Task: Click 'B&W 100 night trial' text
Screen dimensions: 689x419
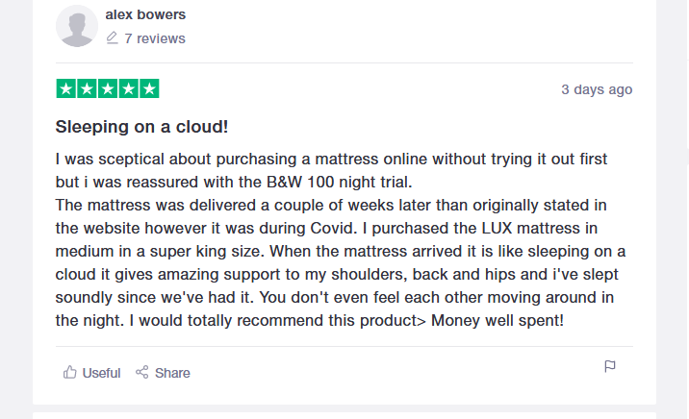Action: [339, 182]
